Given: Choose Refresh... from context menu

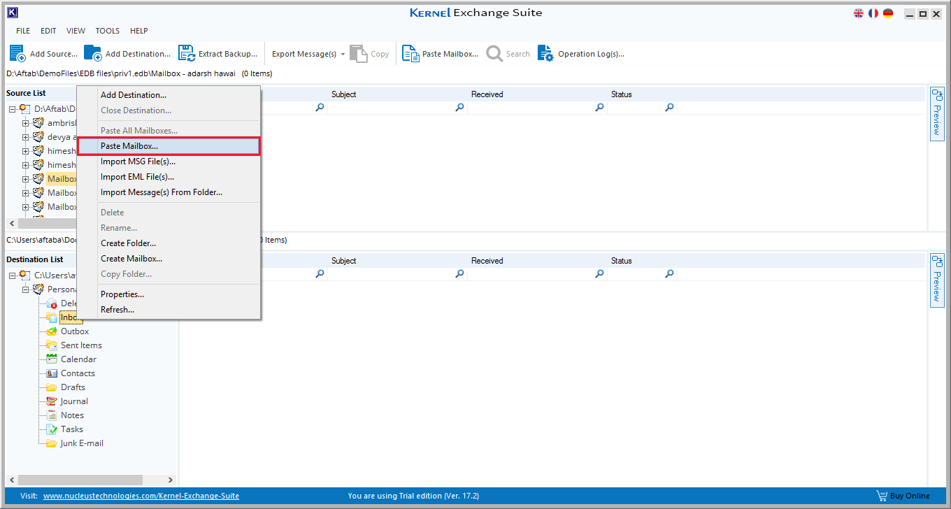Looking at the screenshot, I should coord(169,310).
